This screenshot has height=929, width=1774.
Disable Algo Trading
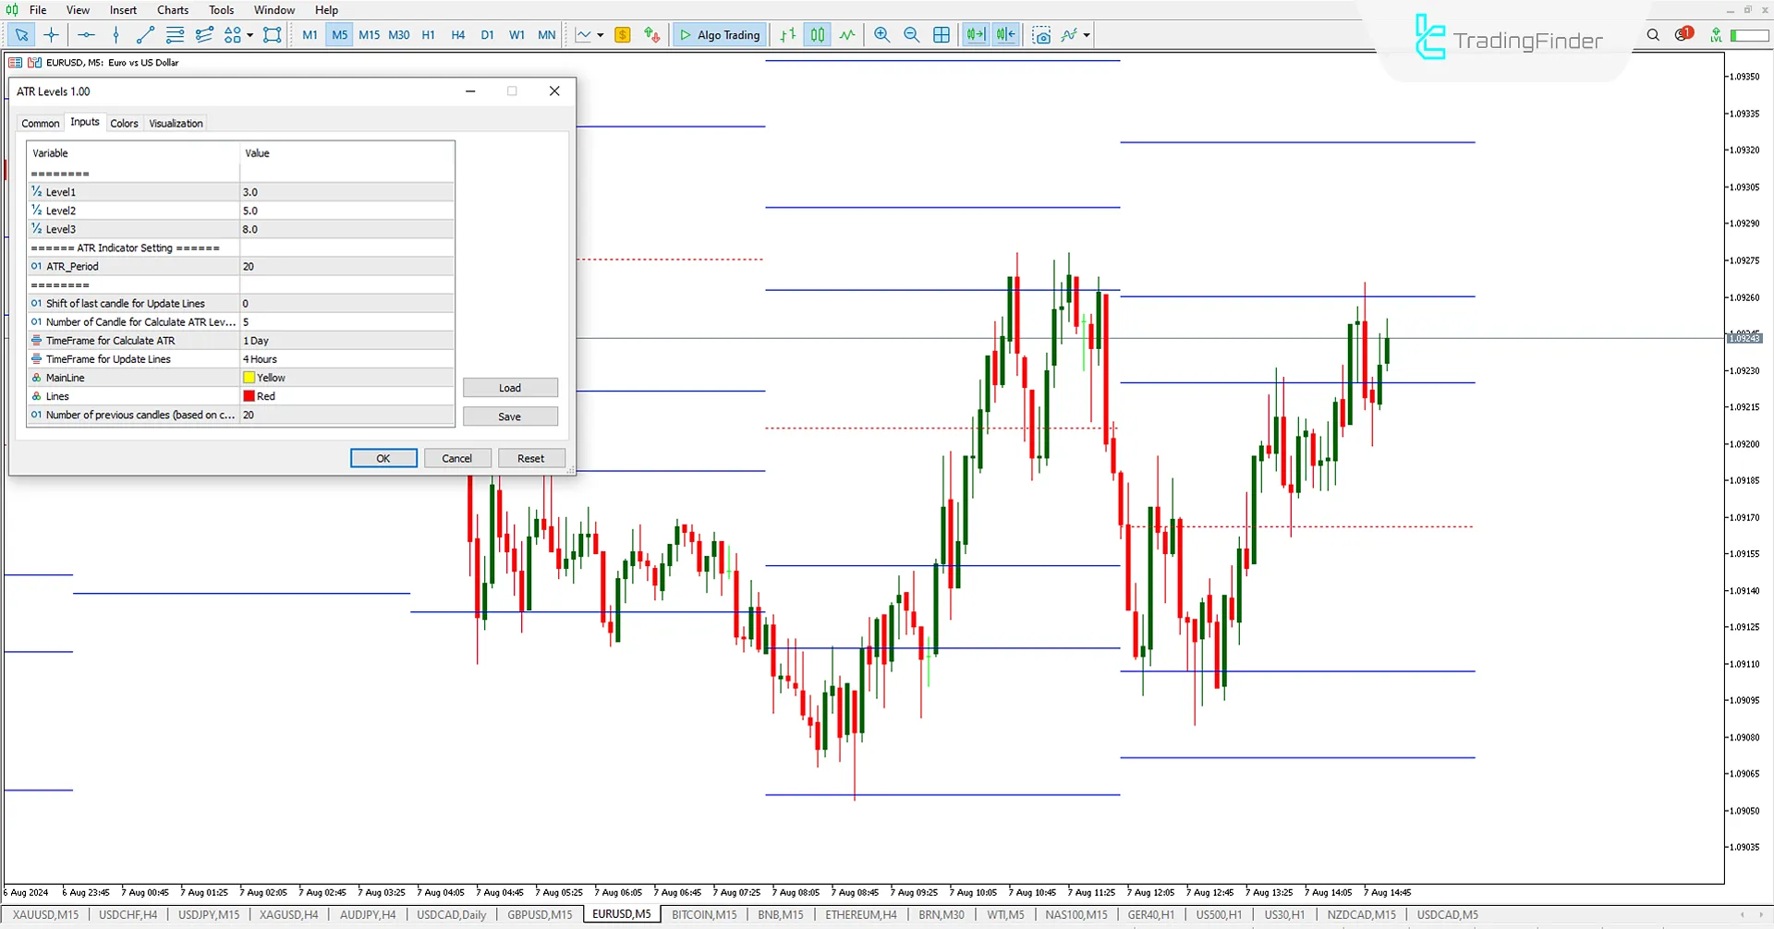[x=719, y=35]
